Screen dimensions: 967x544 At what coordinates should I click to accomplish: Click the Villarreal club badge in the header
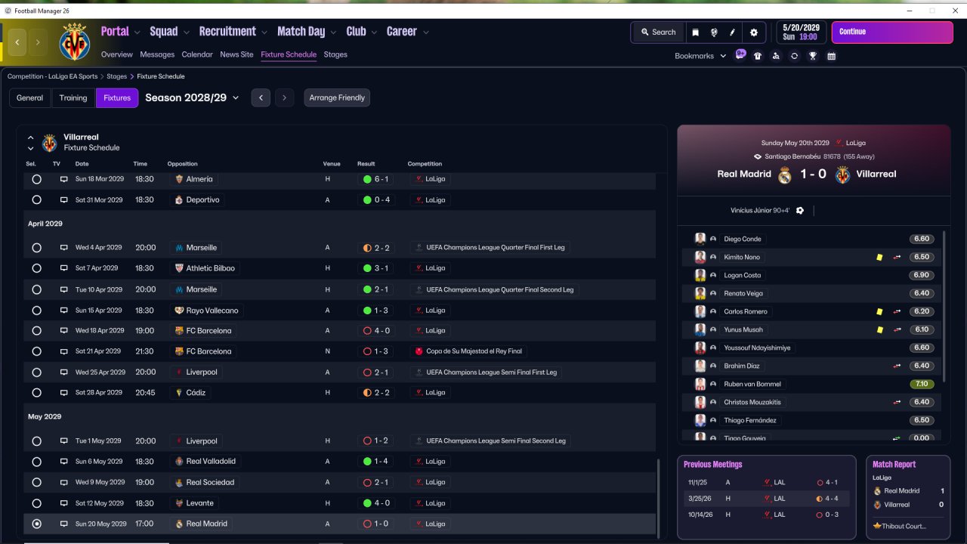[x=74, y=42]
